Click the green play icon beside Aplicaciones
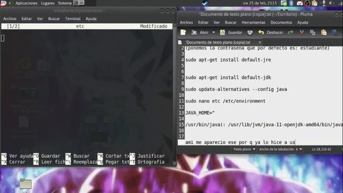The image size is (343, 193). [x=10, y=3]
